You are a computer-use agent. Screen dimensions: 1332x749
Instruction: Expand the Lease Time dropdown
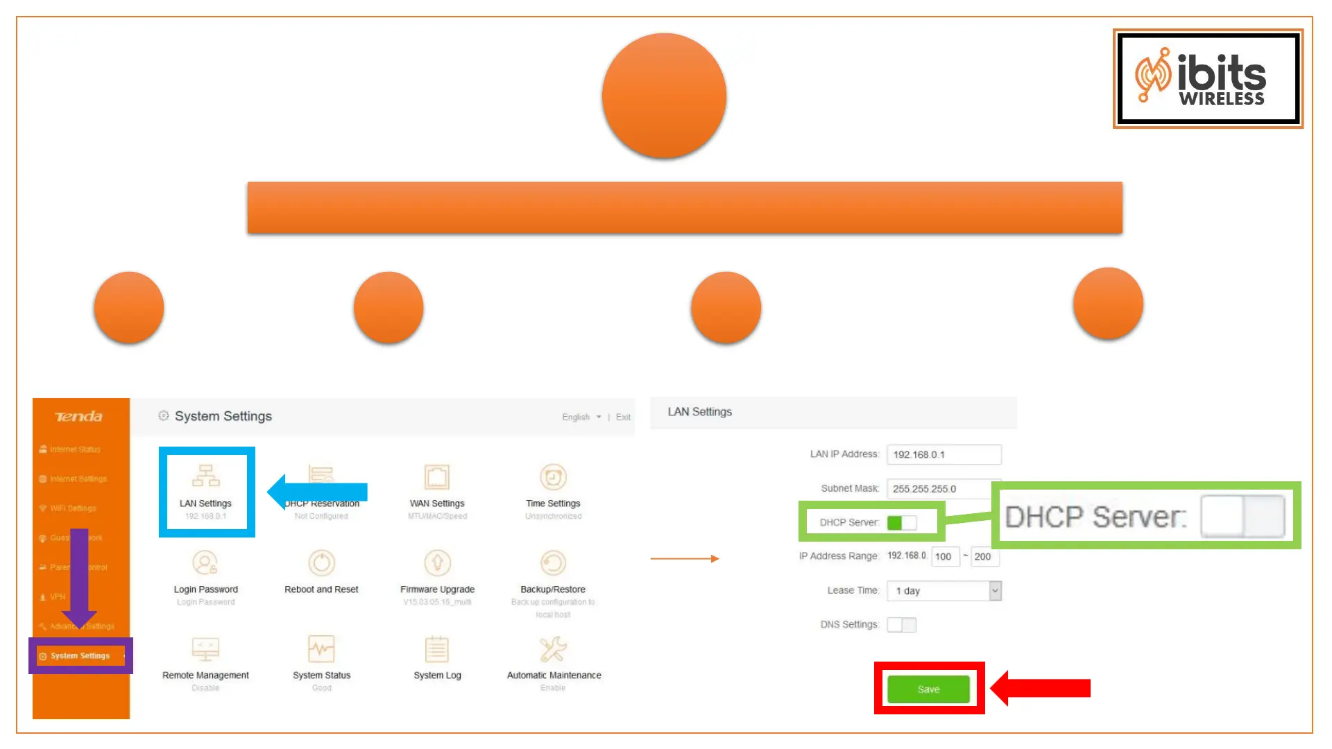995,591
